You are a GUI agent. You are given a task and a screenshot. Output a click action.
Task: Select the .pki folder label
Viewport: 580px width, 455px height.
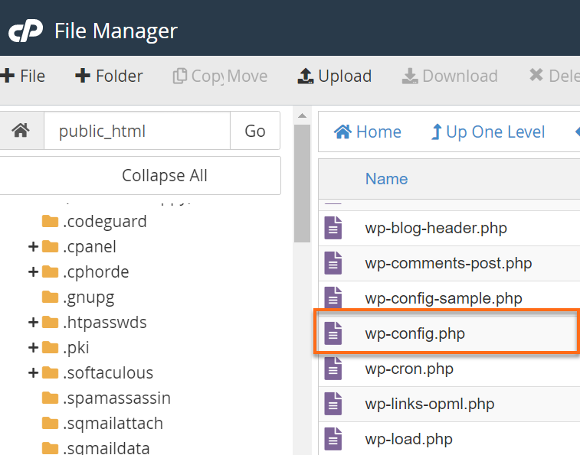76,347
